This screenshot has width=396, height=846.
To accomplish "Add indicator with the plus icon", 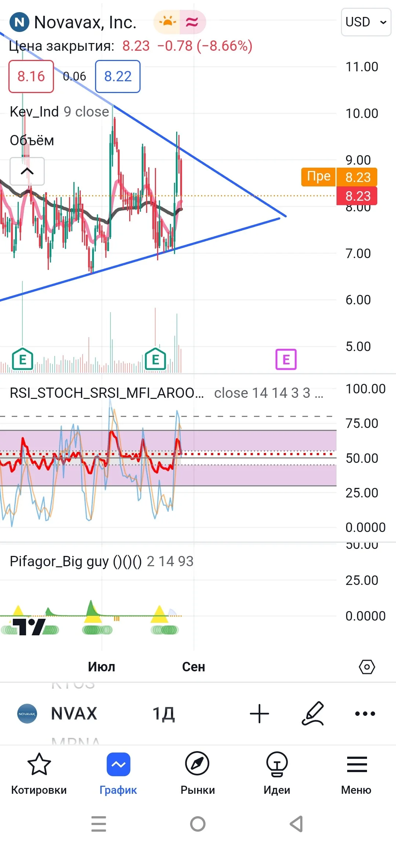I will click(259, 714).
